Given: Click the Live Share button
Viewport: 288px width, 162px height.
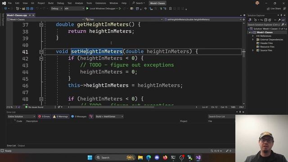Looking at the screenshot, I should point(274,9).
